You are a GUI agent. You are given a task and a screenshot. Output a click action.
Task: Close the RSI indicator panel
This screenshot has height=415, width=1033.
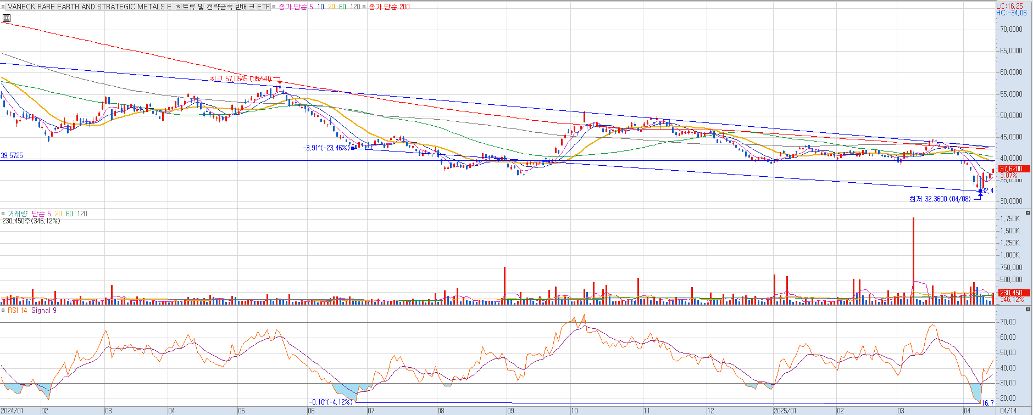click(1028, 310)
